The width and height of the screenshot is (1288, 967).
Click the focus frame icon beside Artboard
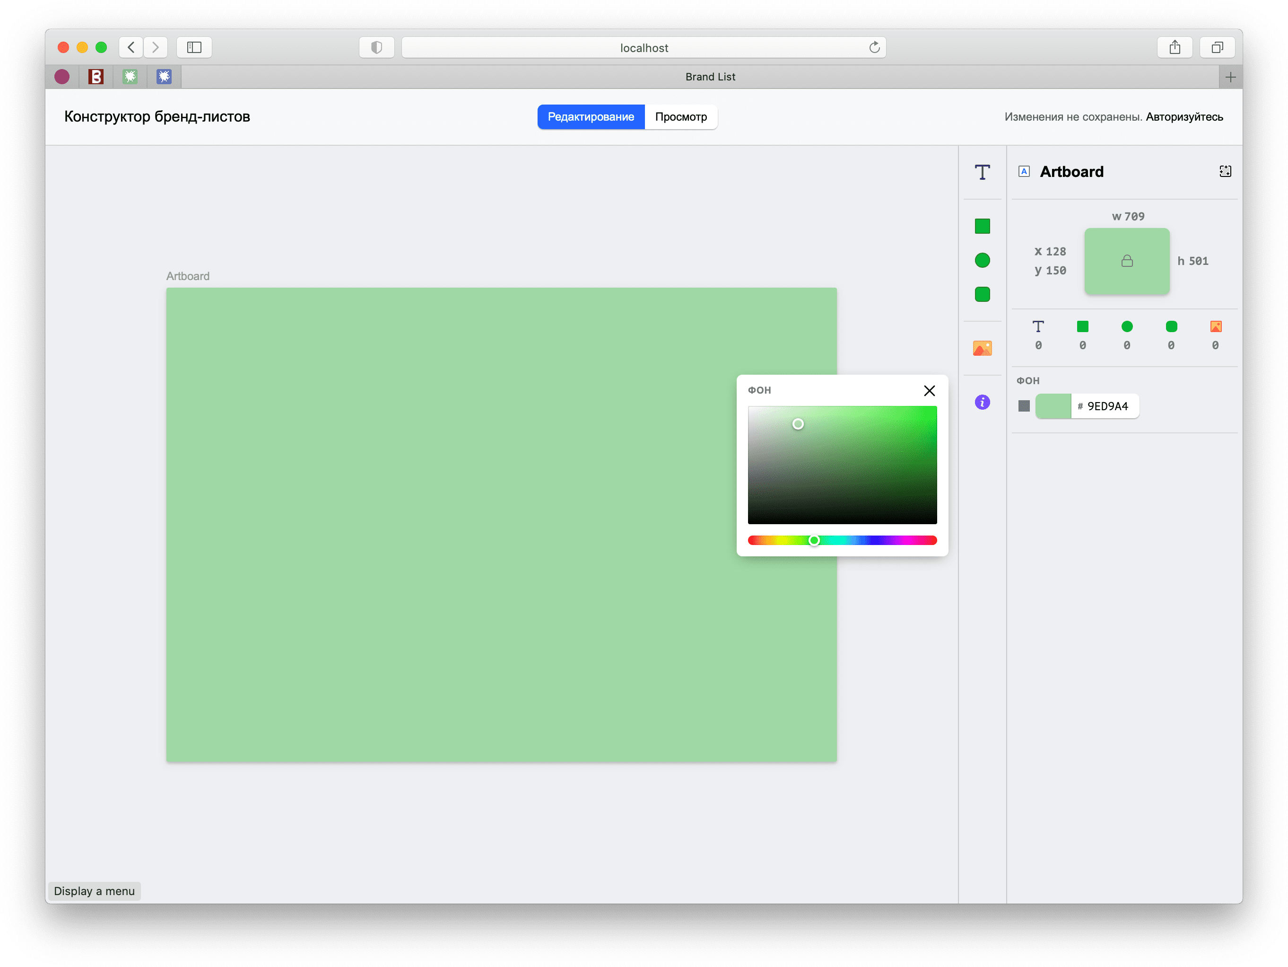pyautogui.click(x=1225, y=171)
